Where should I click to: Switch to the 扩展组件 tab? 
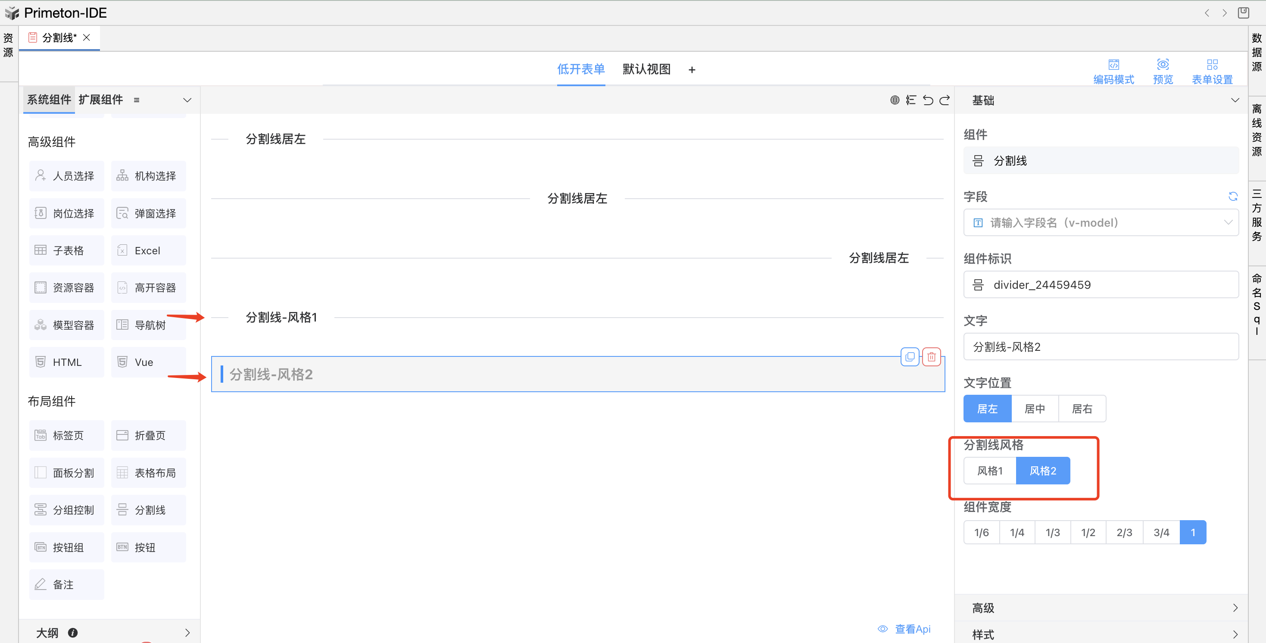[x=101, y=100]
